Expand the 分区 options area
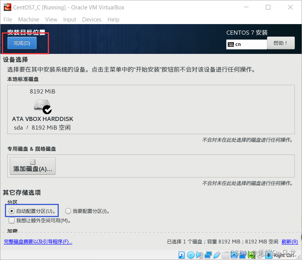Viewport: 302px width, 260px height. tap(12, 202)
